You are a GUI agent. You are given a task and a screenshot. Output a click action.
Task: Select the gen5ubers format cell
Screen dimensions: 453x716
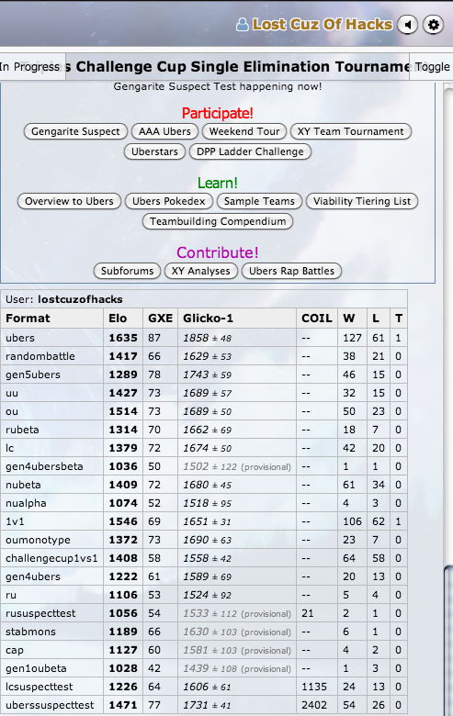(52, 375)
